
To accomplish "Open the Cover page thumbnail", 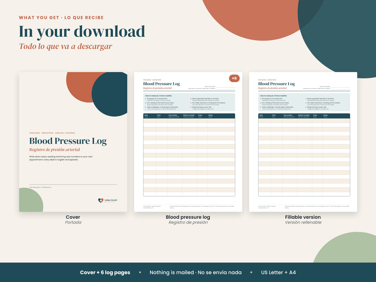I will coord(73,142).
